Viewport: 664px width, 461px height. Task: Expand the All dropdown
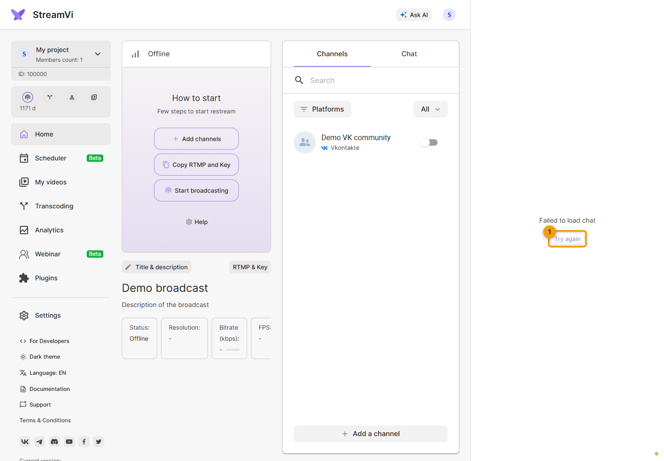[431, 109]
